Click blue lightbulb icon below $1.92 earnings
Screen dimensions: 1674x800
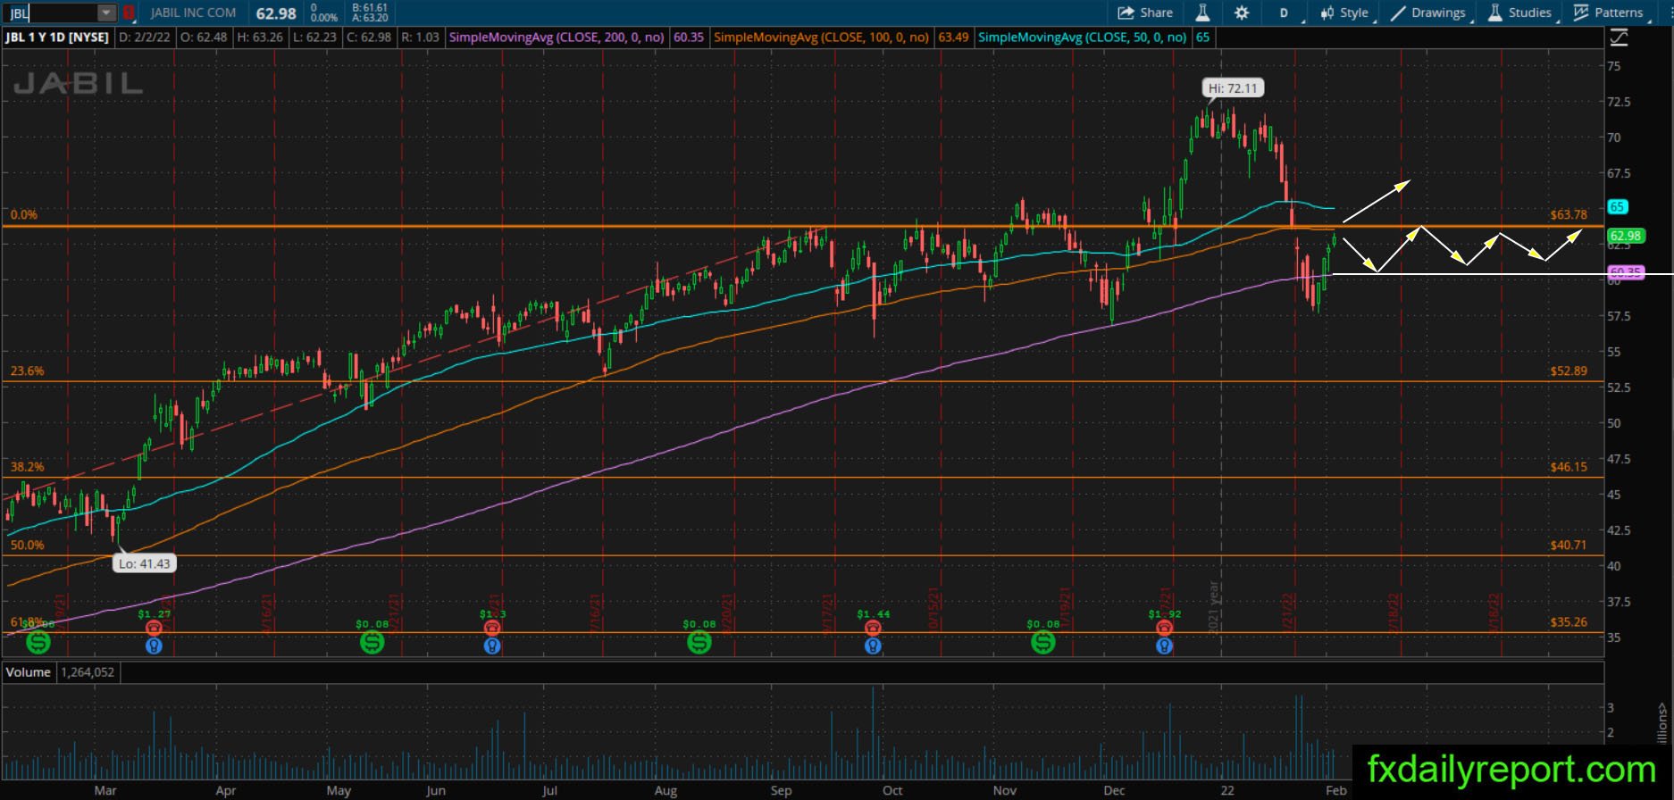pyautogui.click(x=1164, y=645)
